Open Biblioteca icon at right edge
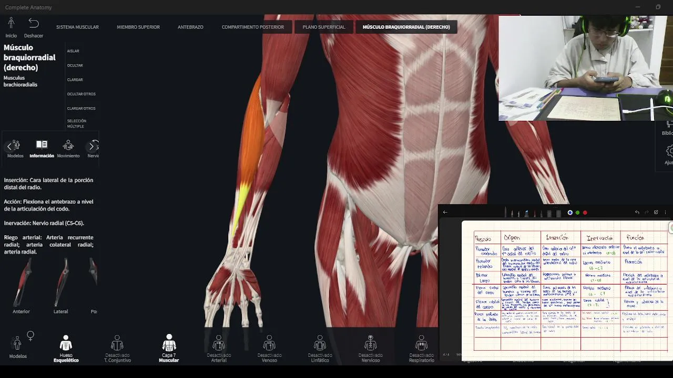Image resolution: width=673 pixels, height=378 pixels. click(x=669, y=125)
